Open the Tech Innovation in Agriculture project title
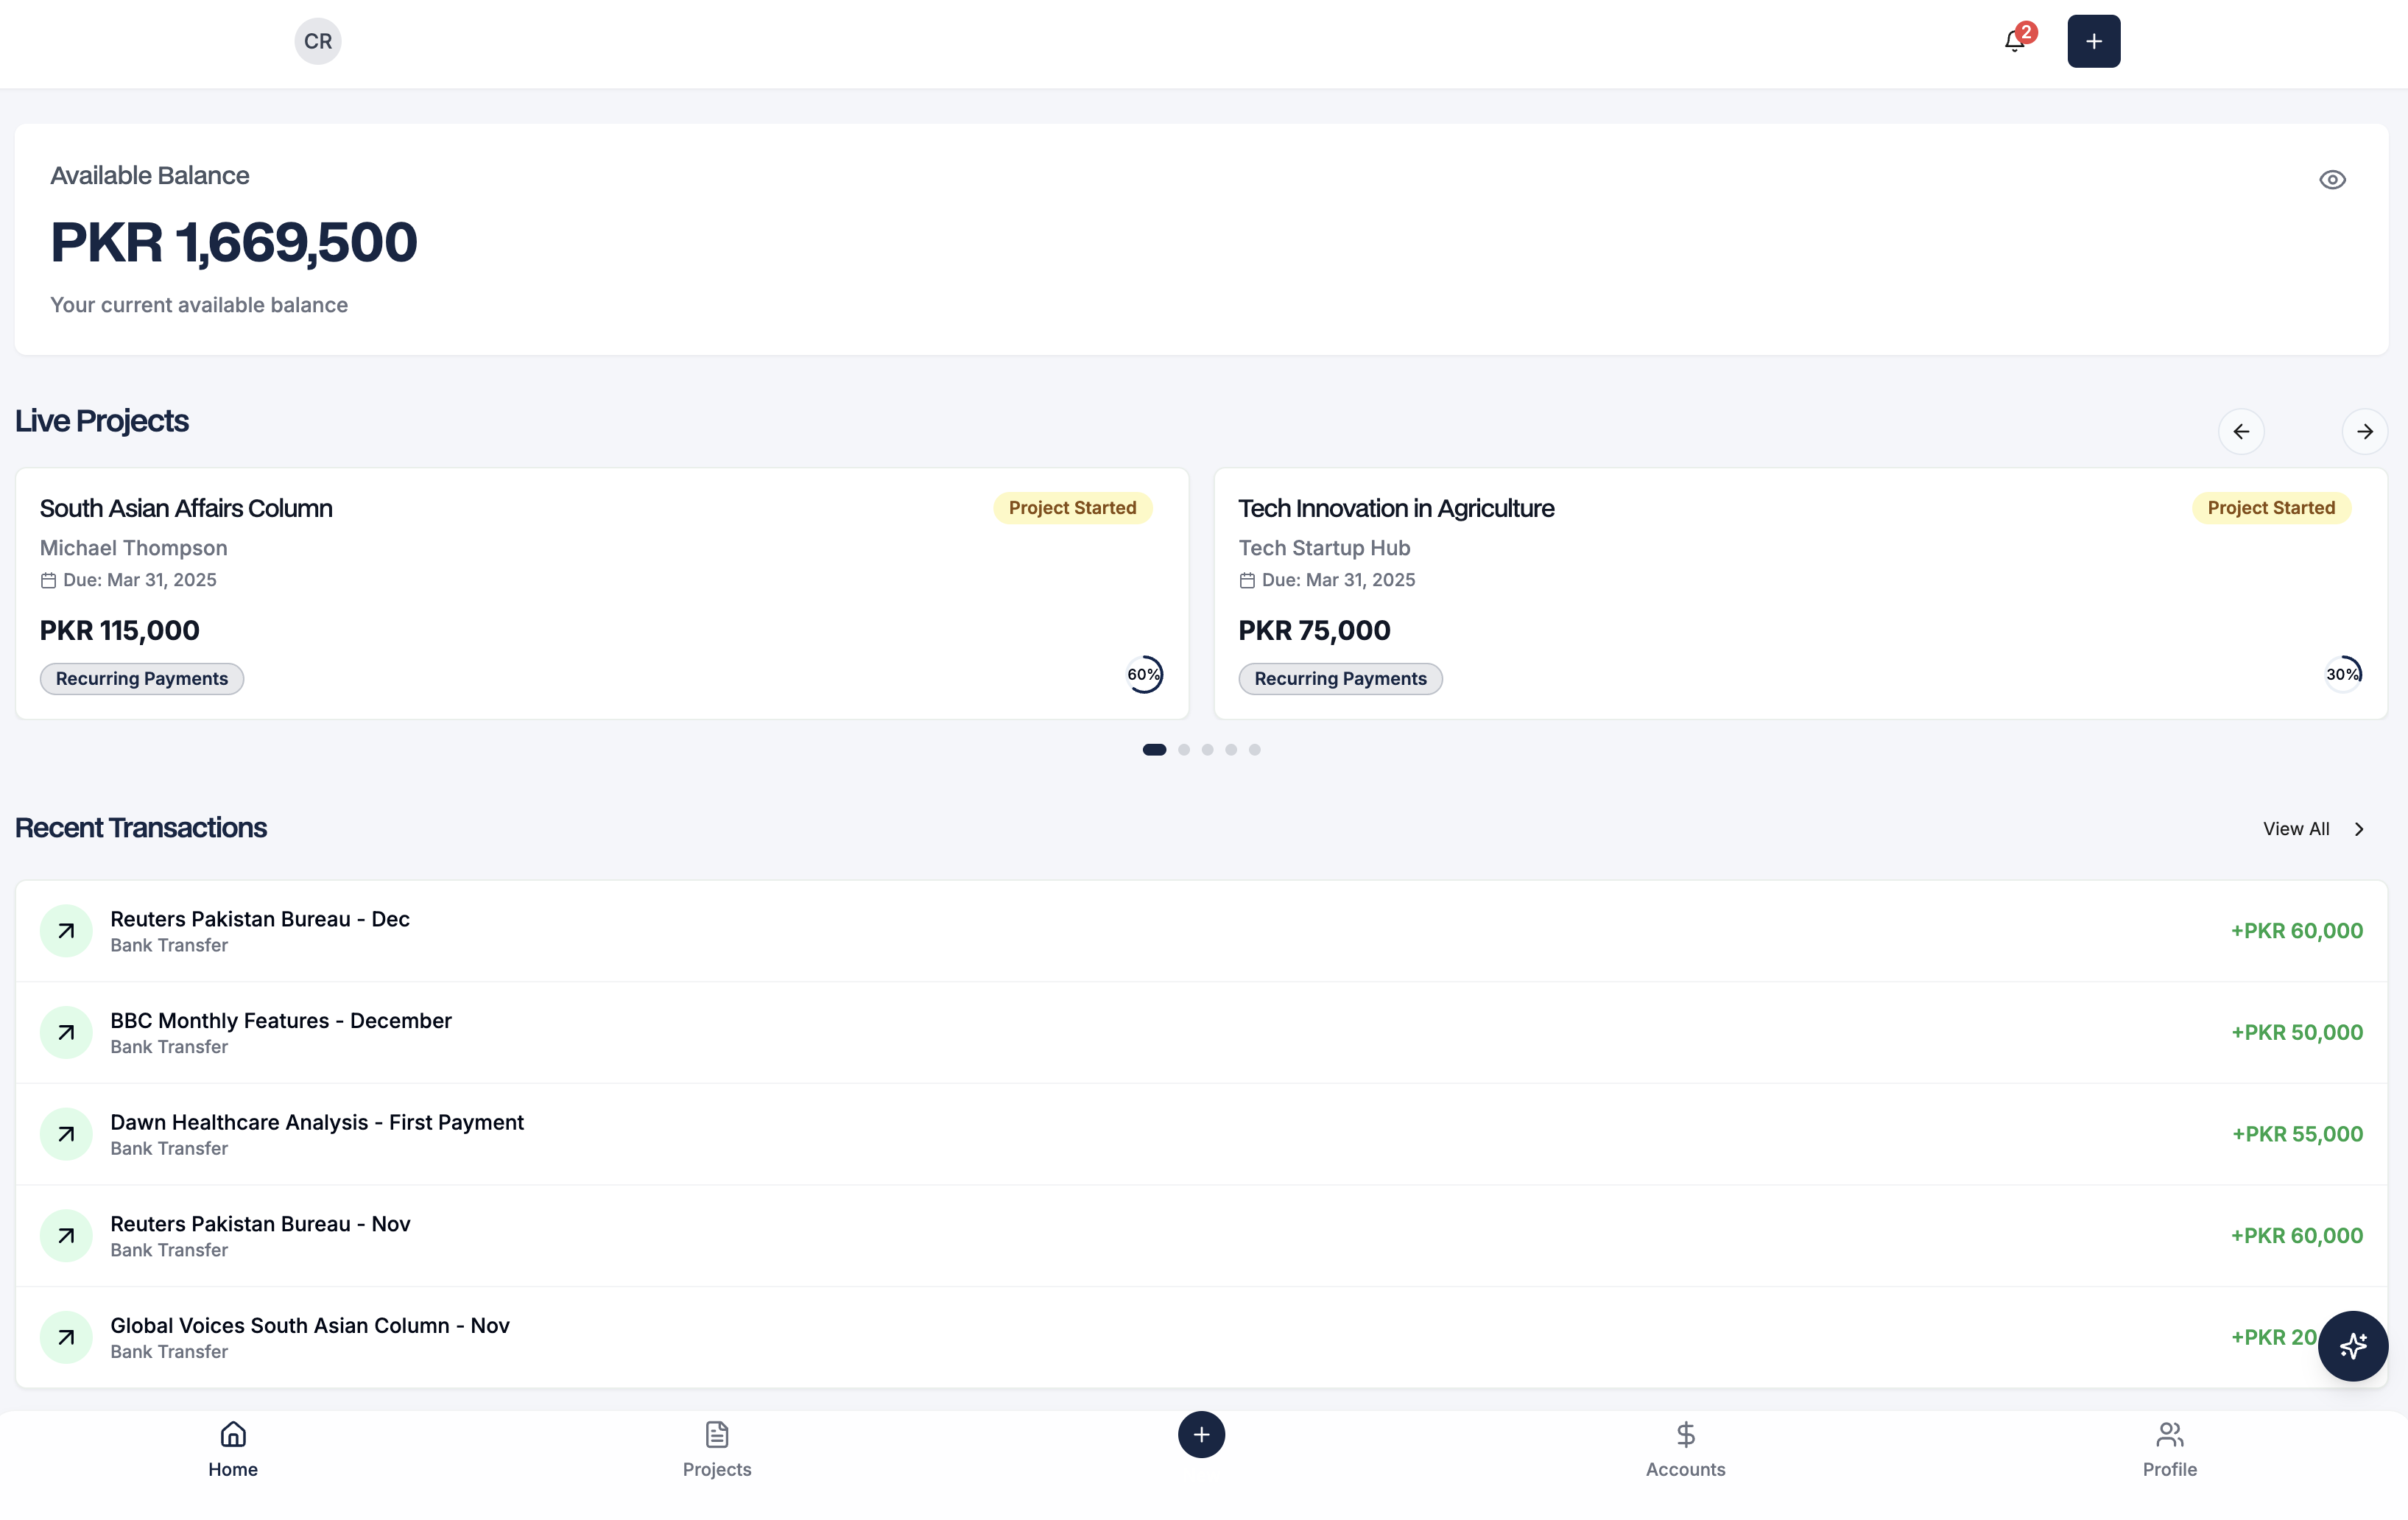The image size is (2408, 1520). click(1396, 508)
